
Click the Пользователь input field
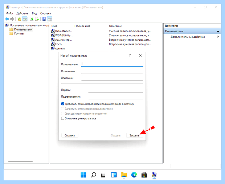[x=112, y=64]
